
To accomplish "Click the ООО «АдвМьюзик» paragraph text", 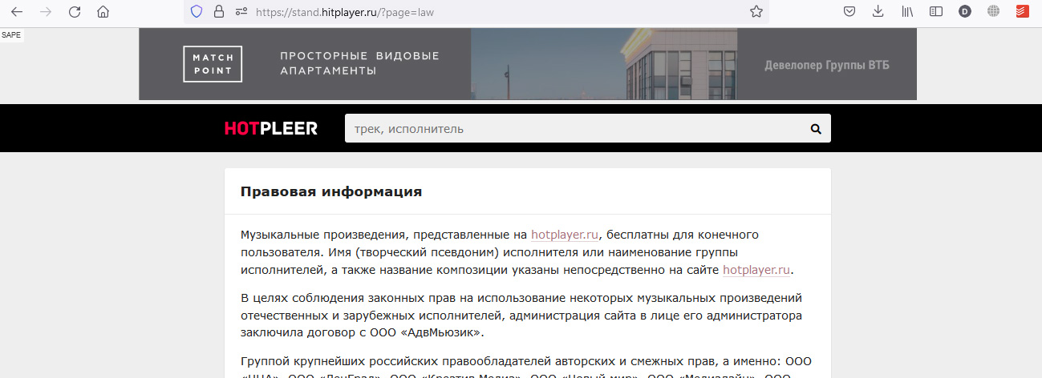I will pyautogui.click(x=521, y=316).
